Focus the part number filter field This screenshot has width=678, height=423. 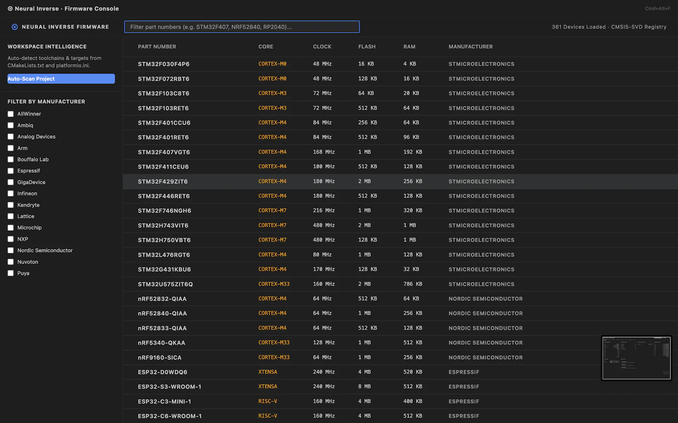point(242,27)
